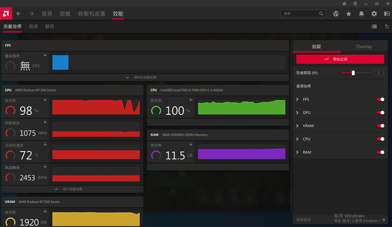Image resolution: width=392 pixels, height=227 pixels.
Task: Toggle CPU tracking switch
Action: [381, 139]
